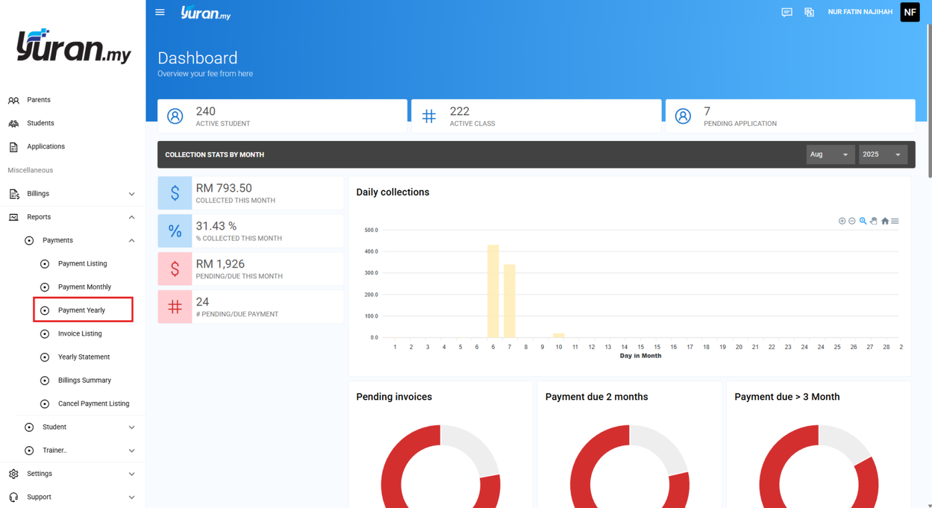
Task: Click the percent collected icon
Action: [x=175, y=231]
